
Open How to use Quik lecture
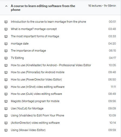pyautogui.click(x=36, y=94)
